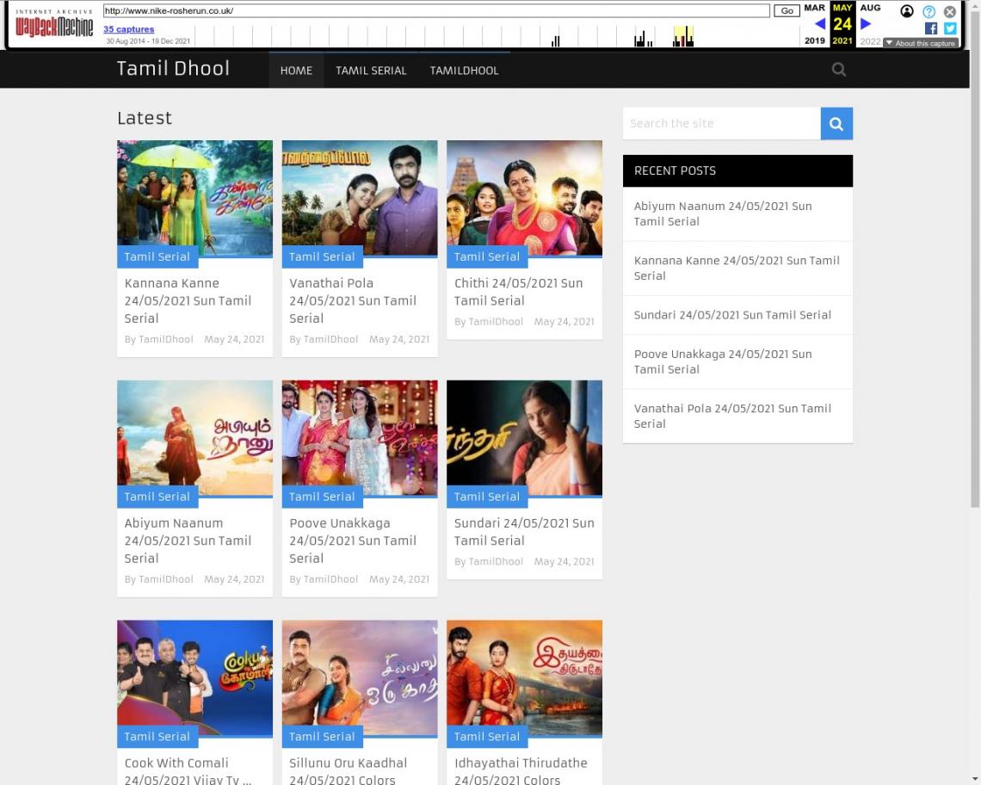Viewport: 981px width, 785px height.
Task: Go to previous capture (March 2019) arrow
Action: coord(819,24)
